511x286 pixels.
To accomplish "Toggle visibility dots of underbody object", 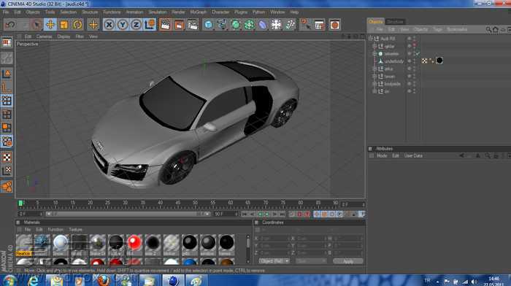I will (415, 61).
